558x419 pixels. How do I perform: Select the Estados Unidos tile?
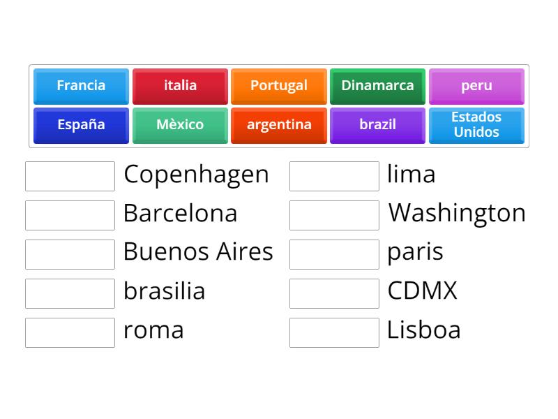click(476, 125)
